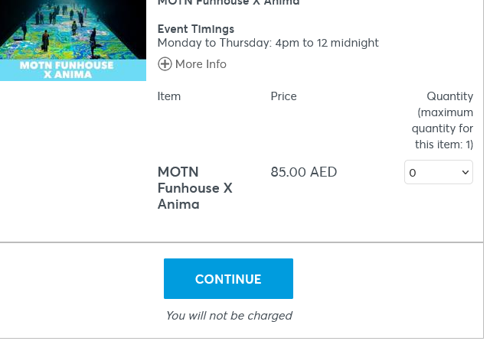Screen dimensions: 490x341
Task: Select the bold MOTN Funhouse X Anima item name
Action: [195, 188]
